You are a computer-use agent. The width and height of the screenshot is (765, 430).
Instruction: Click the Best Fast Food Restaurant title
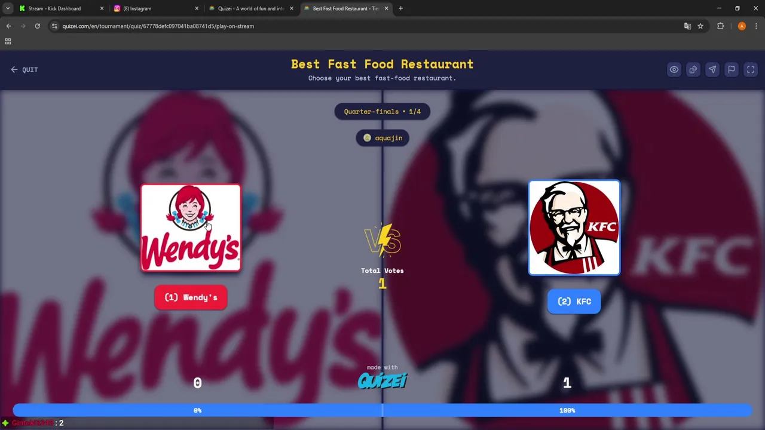(382, 64)
